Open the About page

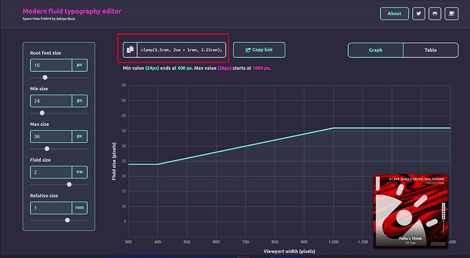click(394, 14)
